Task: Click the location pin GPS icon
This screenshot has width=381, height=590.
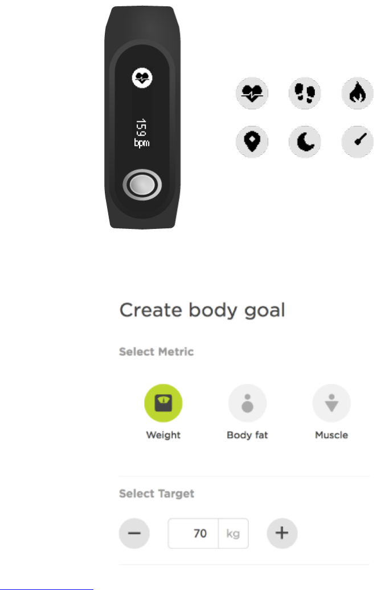Action: tap(252, 142)
